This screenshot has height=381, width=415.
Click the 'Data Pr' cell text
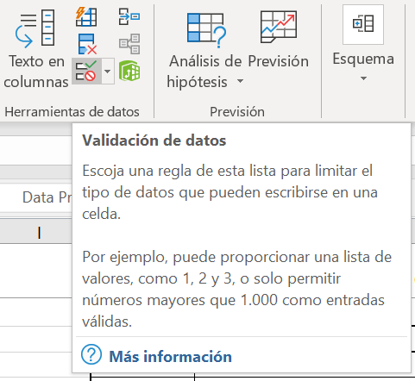[x=47, y=197]
